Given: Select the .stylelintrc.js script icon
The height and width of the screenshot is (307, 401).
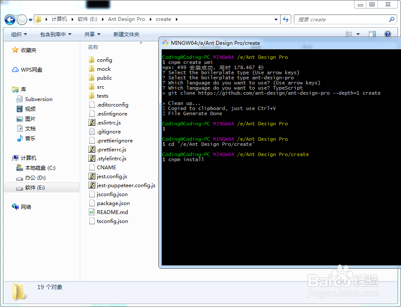Looking at the screenshot, I should click(92, 158).
